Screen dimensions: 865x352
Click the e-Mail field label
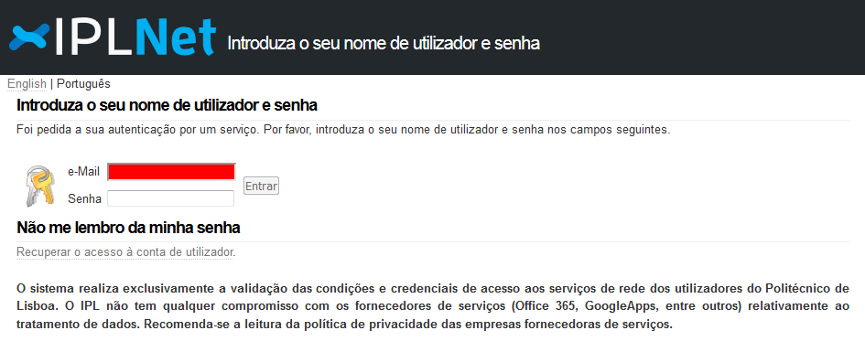pyautogui.click(x=84, y=172)
